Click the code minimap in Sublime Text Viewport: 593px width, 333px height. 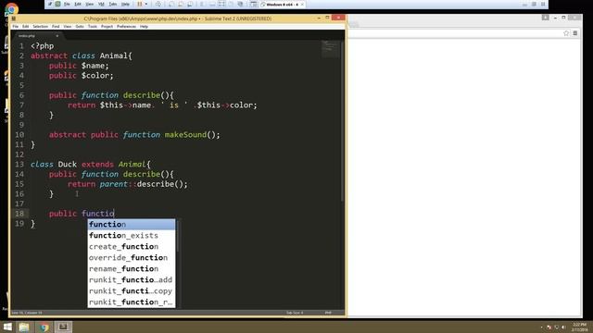click(x=331, y=49)
